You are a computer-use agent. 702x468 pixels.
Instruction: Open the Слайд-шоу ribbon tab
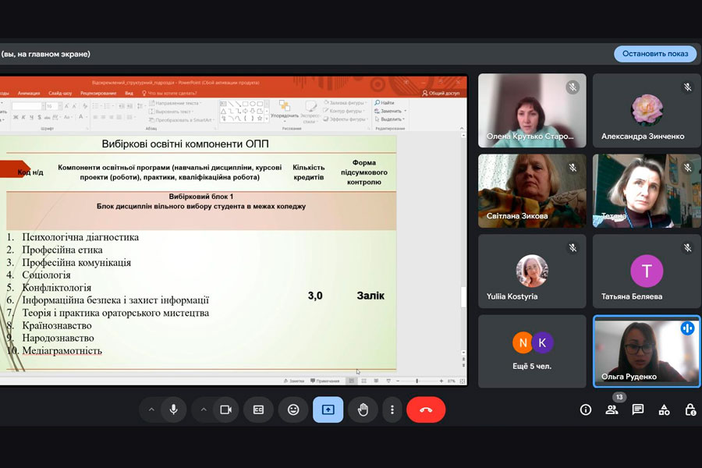60,93
